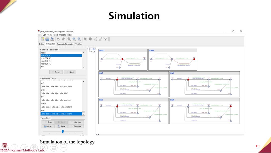Open the Tools menu
This screenshot has width=271, height=153.
56,35
